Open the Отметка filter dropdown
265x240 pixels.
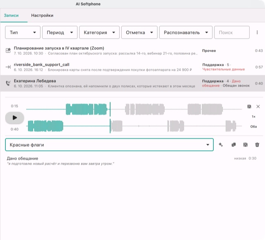pos(140,32)
